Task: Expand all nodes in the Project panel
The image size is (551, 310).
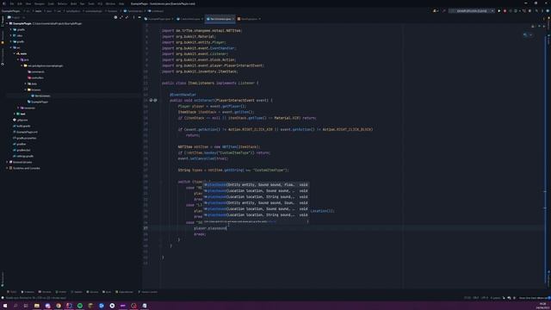Action: [121, 17]
